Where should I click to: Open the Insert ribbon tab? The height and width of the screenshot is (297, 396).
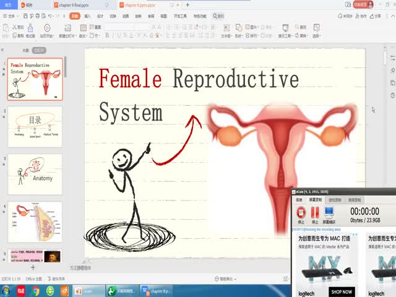click(x=87, y=15)
